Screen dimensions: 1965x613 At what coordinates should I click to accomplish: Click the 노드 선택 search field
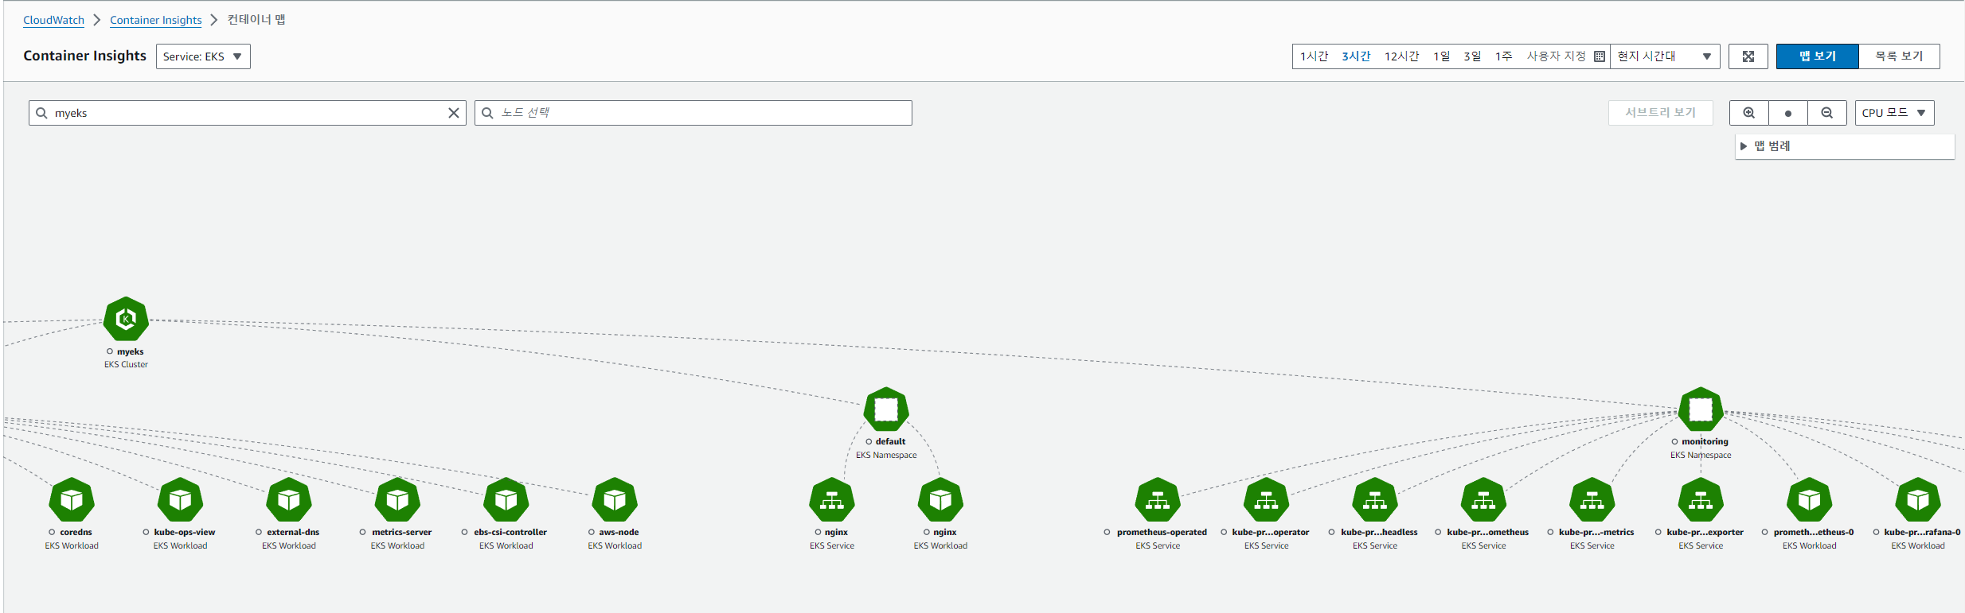click(693, 113)
